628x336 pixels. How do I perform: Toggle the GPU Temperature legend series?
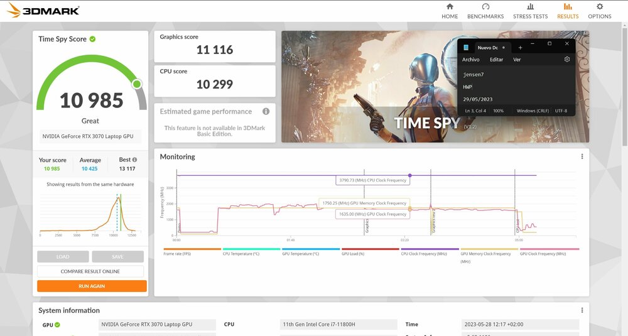(x=300, y=254)
